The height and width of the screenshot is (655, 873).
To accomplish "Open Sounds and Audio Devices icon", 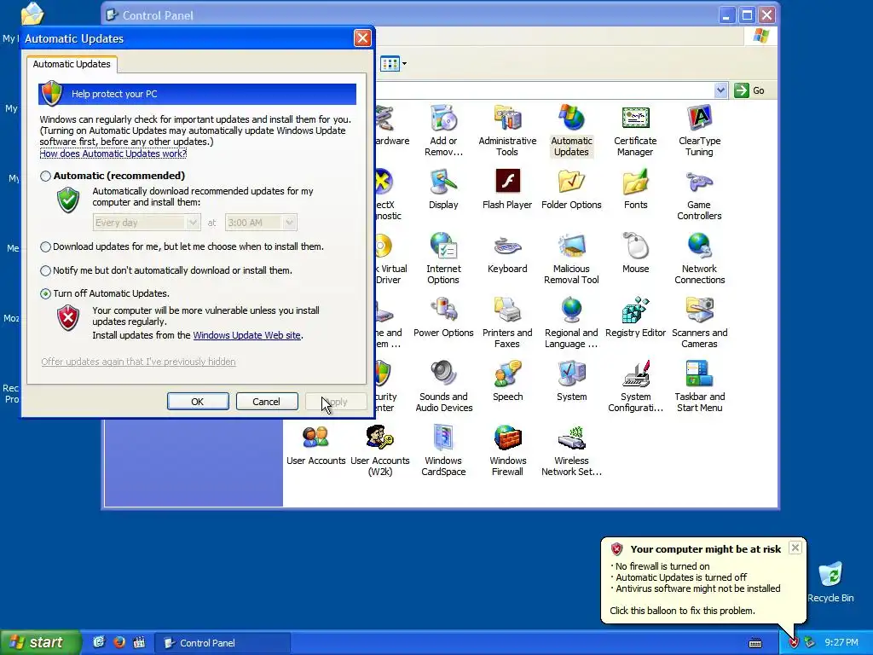I will tap(443, 386).
